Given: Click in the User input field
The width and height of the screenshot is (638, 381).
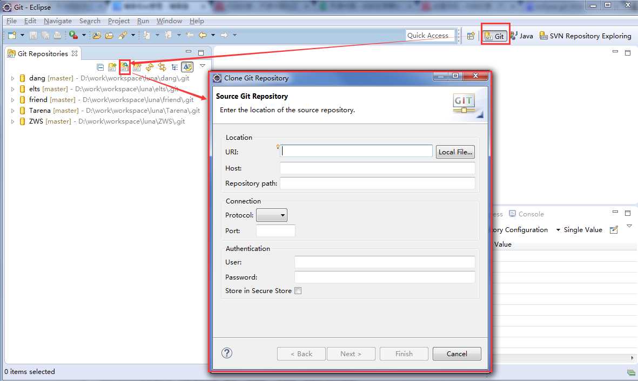Looking at the screenshot, I should (385, 262).
